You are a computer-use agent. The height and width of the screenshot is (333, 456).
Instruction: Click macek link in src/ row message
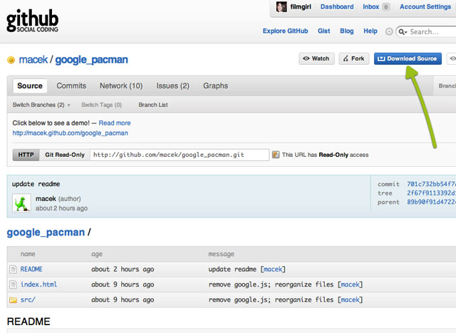[x=350, y=299]
